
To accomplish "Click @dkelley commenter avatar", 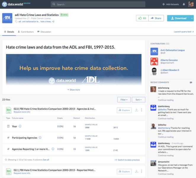I will pos(153,126).
